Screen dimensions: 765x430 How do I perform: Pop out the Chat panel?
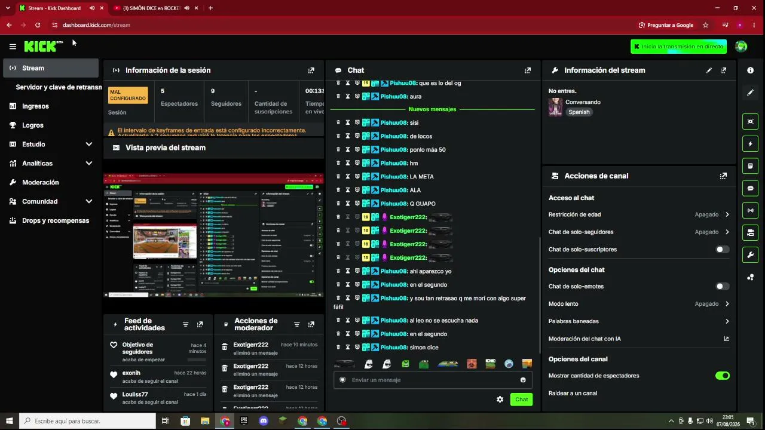pyautogui.click(x=527, y=70)
